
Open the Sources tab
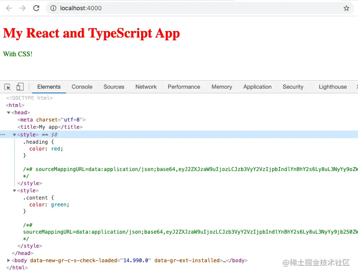(114, 87)
